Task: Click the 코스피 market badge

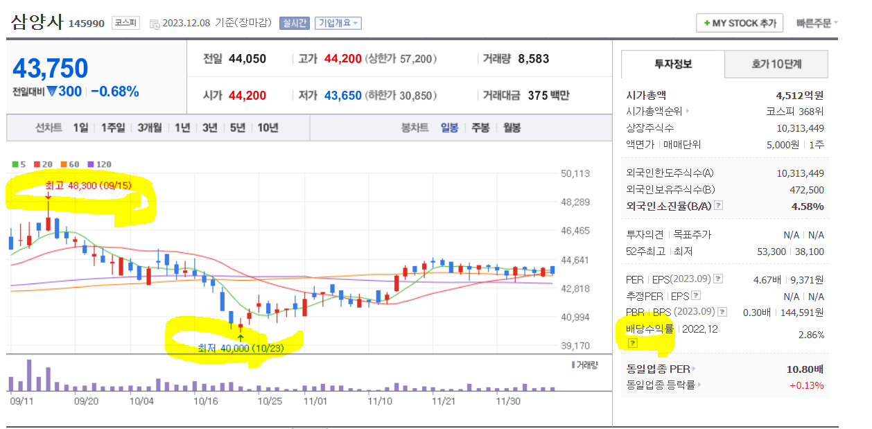Action: click(125, 23)
